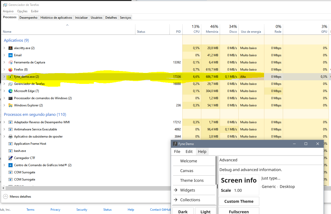Click the Ferramenta de Captura icon
This screenshot has width=331, height=214.
(11, 62)
